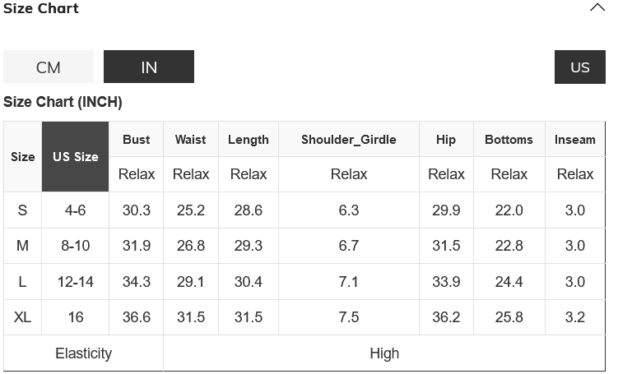The height and width of the screenshot is (374, 632).
Task: Click the High elasticity value
Action: 384,353
